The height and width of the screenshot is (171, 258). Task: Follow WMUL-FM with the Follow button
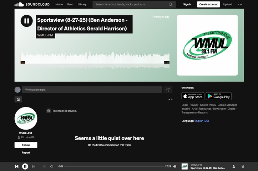click(x=26, y=145)
